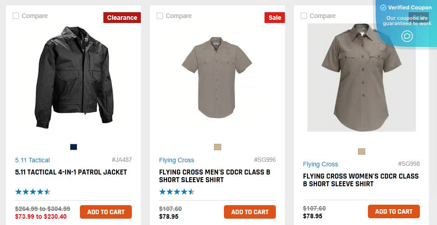This screenshot has height=225, width=437.
Task: Click the 5.11 Patrol Jacket star rating
Action: [33, 192]
